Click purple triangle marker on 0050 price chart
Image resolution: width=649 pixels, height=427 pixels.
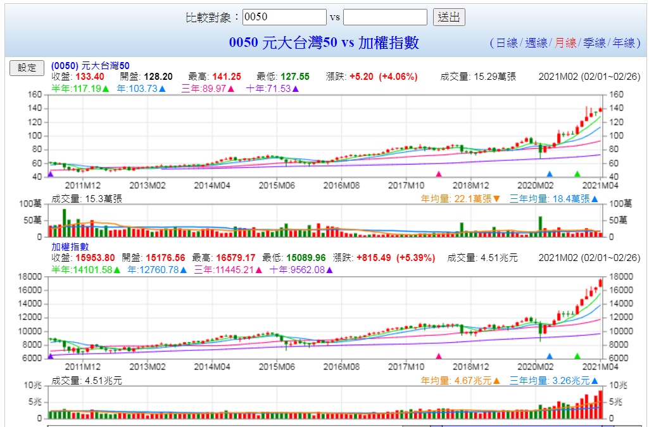51,174
